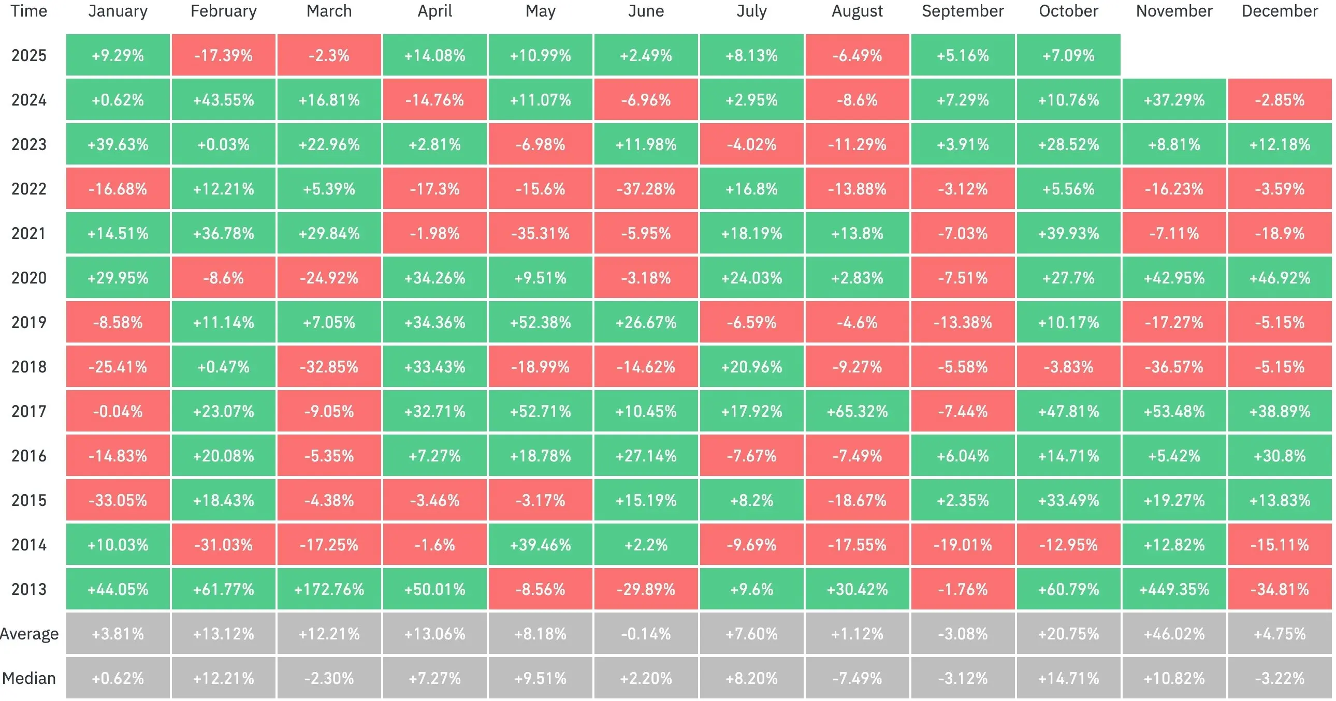This screenshot has width=1336, height=701.
Task: Click the +46.92% December 2020 cell
Action: tap(1280, 278)
